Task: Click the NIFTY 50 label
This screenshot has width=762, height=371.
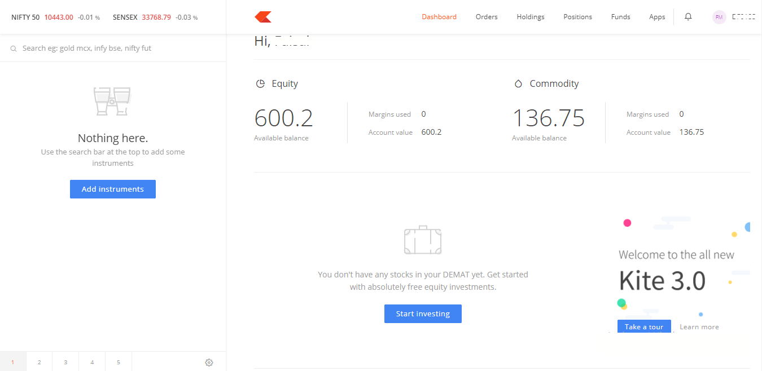Action: (x=25, y=17)
